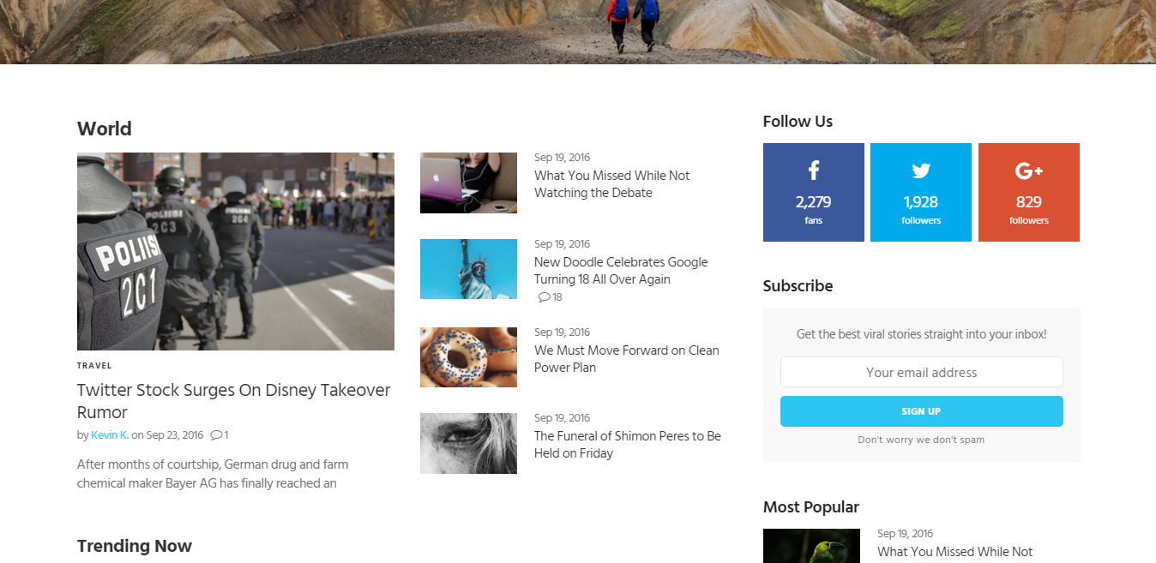Enter the email address field
This screenshot has width=1156, height=563.
tap(921, 372)
